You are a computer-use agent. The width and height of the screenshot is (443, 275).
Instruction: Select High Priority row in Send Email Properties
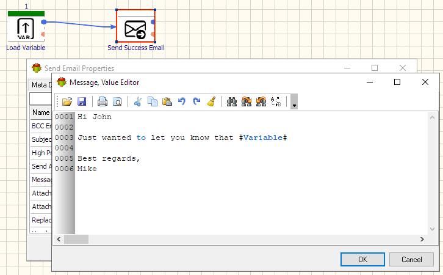tap(41, 153)
